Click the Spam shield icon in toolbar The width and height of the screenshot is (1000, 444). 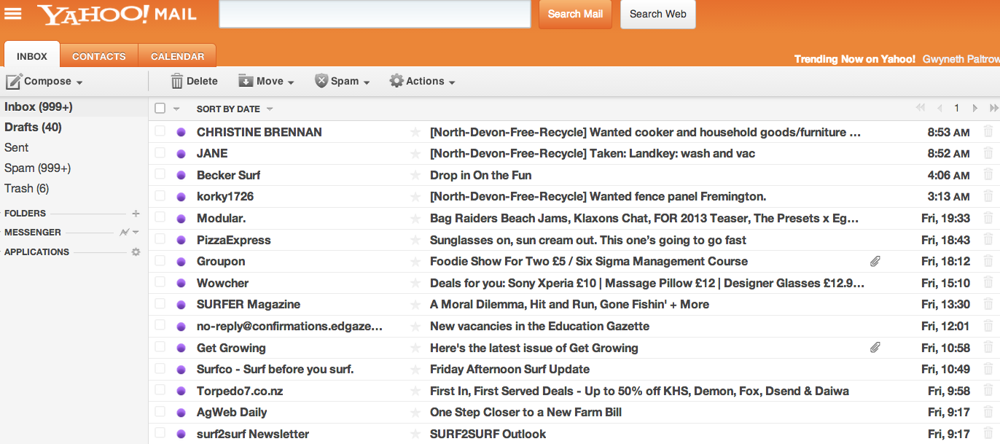point(321,81)
